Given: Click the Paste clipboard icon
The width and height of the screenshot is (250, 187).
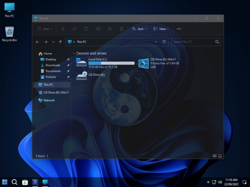Looking at the screenshot, I should [86, 29].
